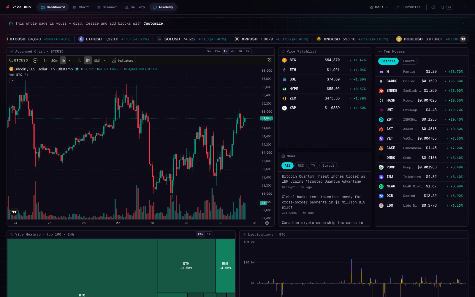Select the area chart style icon
This screenshot has height=297, width=475.
click(97, 60)
